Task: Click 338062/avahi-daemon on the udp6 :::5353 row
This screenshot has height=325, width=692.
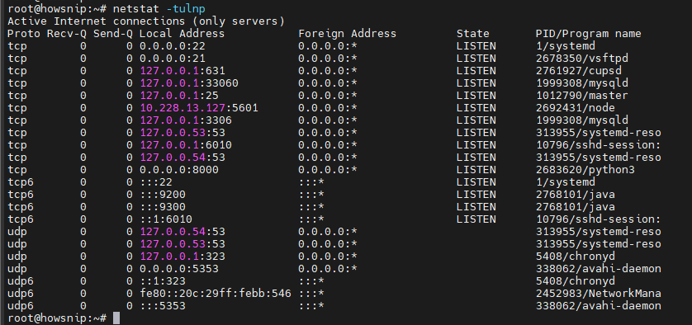Action: pos(599,305)
